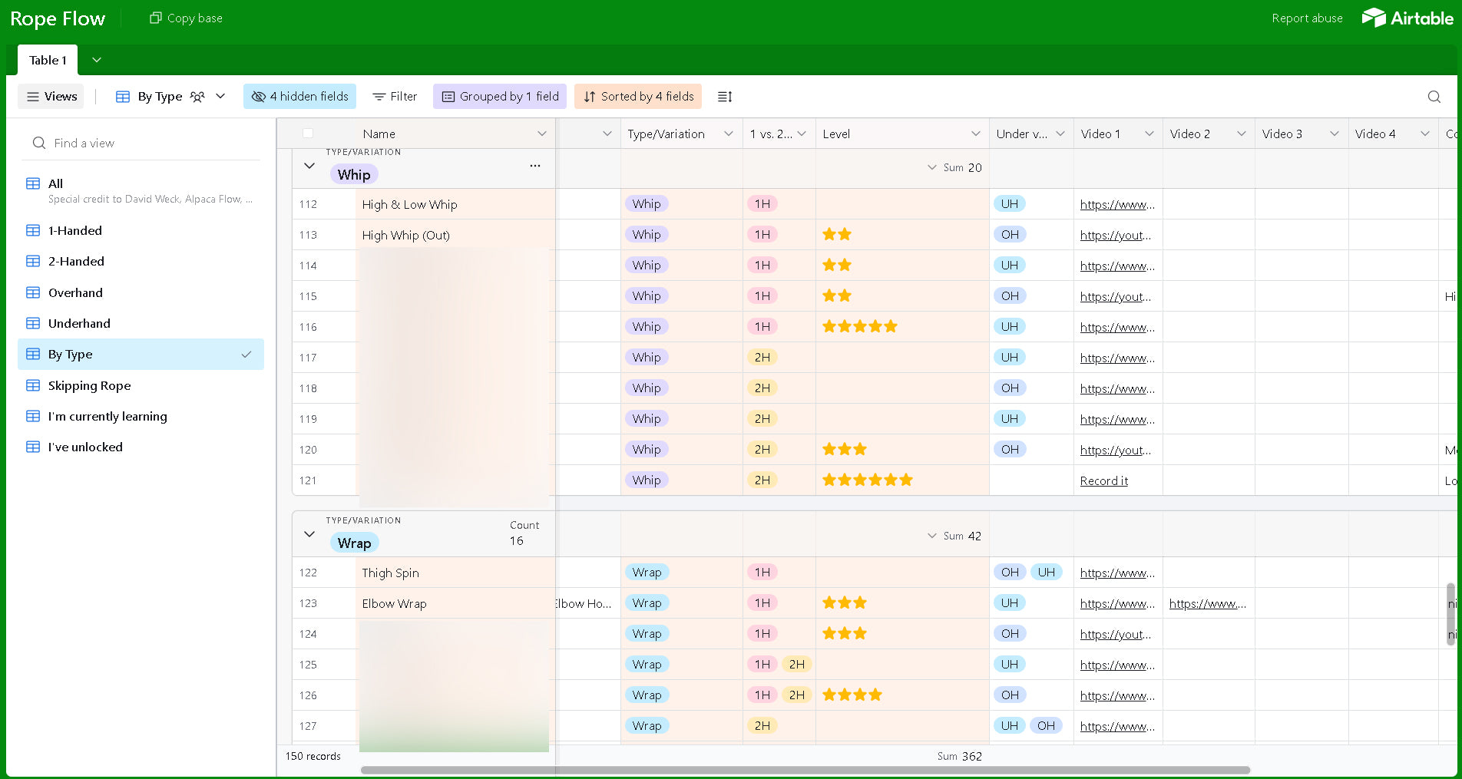
Task: Click the Find a view search field
Action: click(x=141, y=143)
